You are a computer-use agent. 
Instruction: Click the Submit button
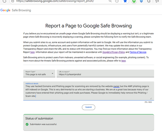(x=88, y=107)
